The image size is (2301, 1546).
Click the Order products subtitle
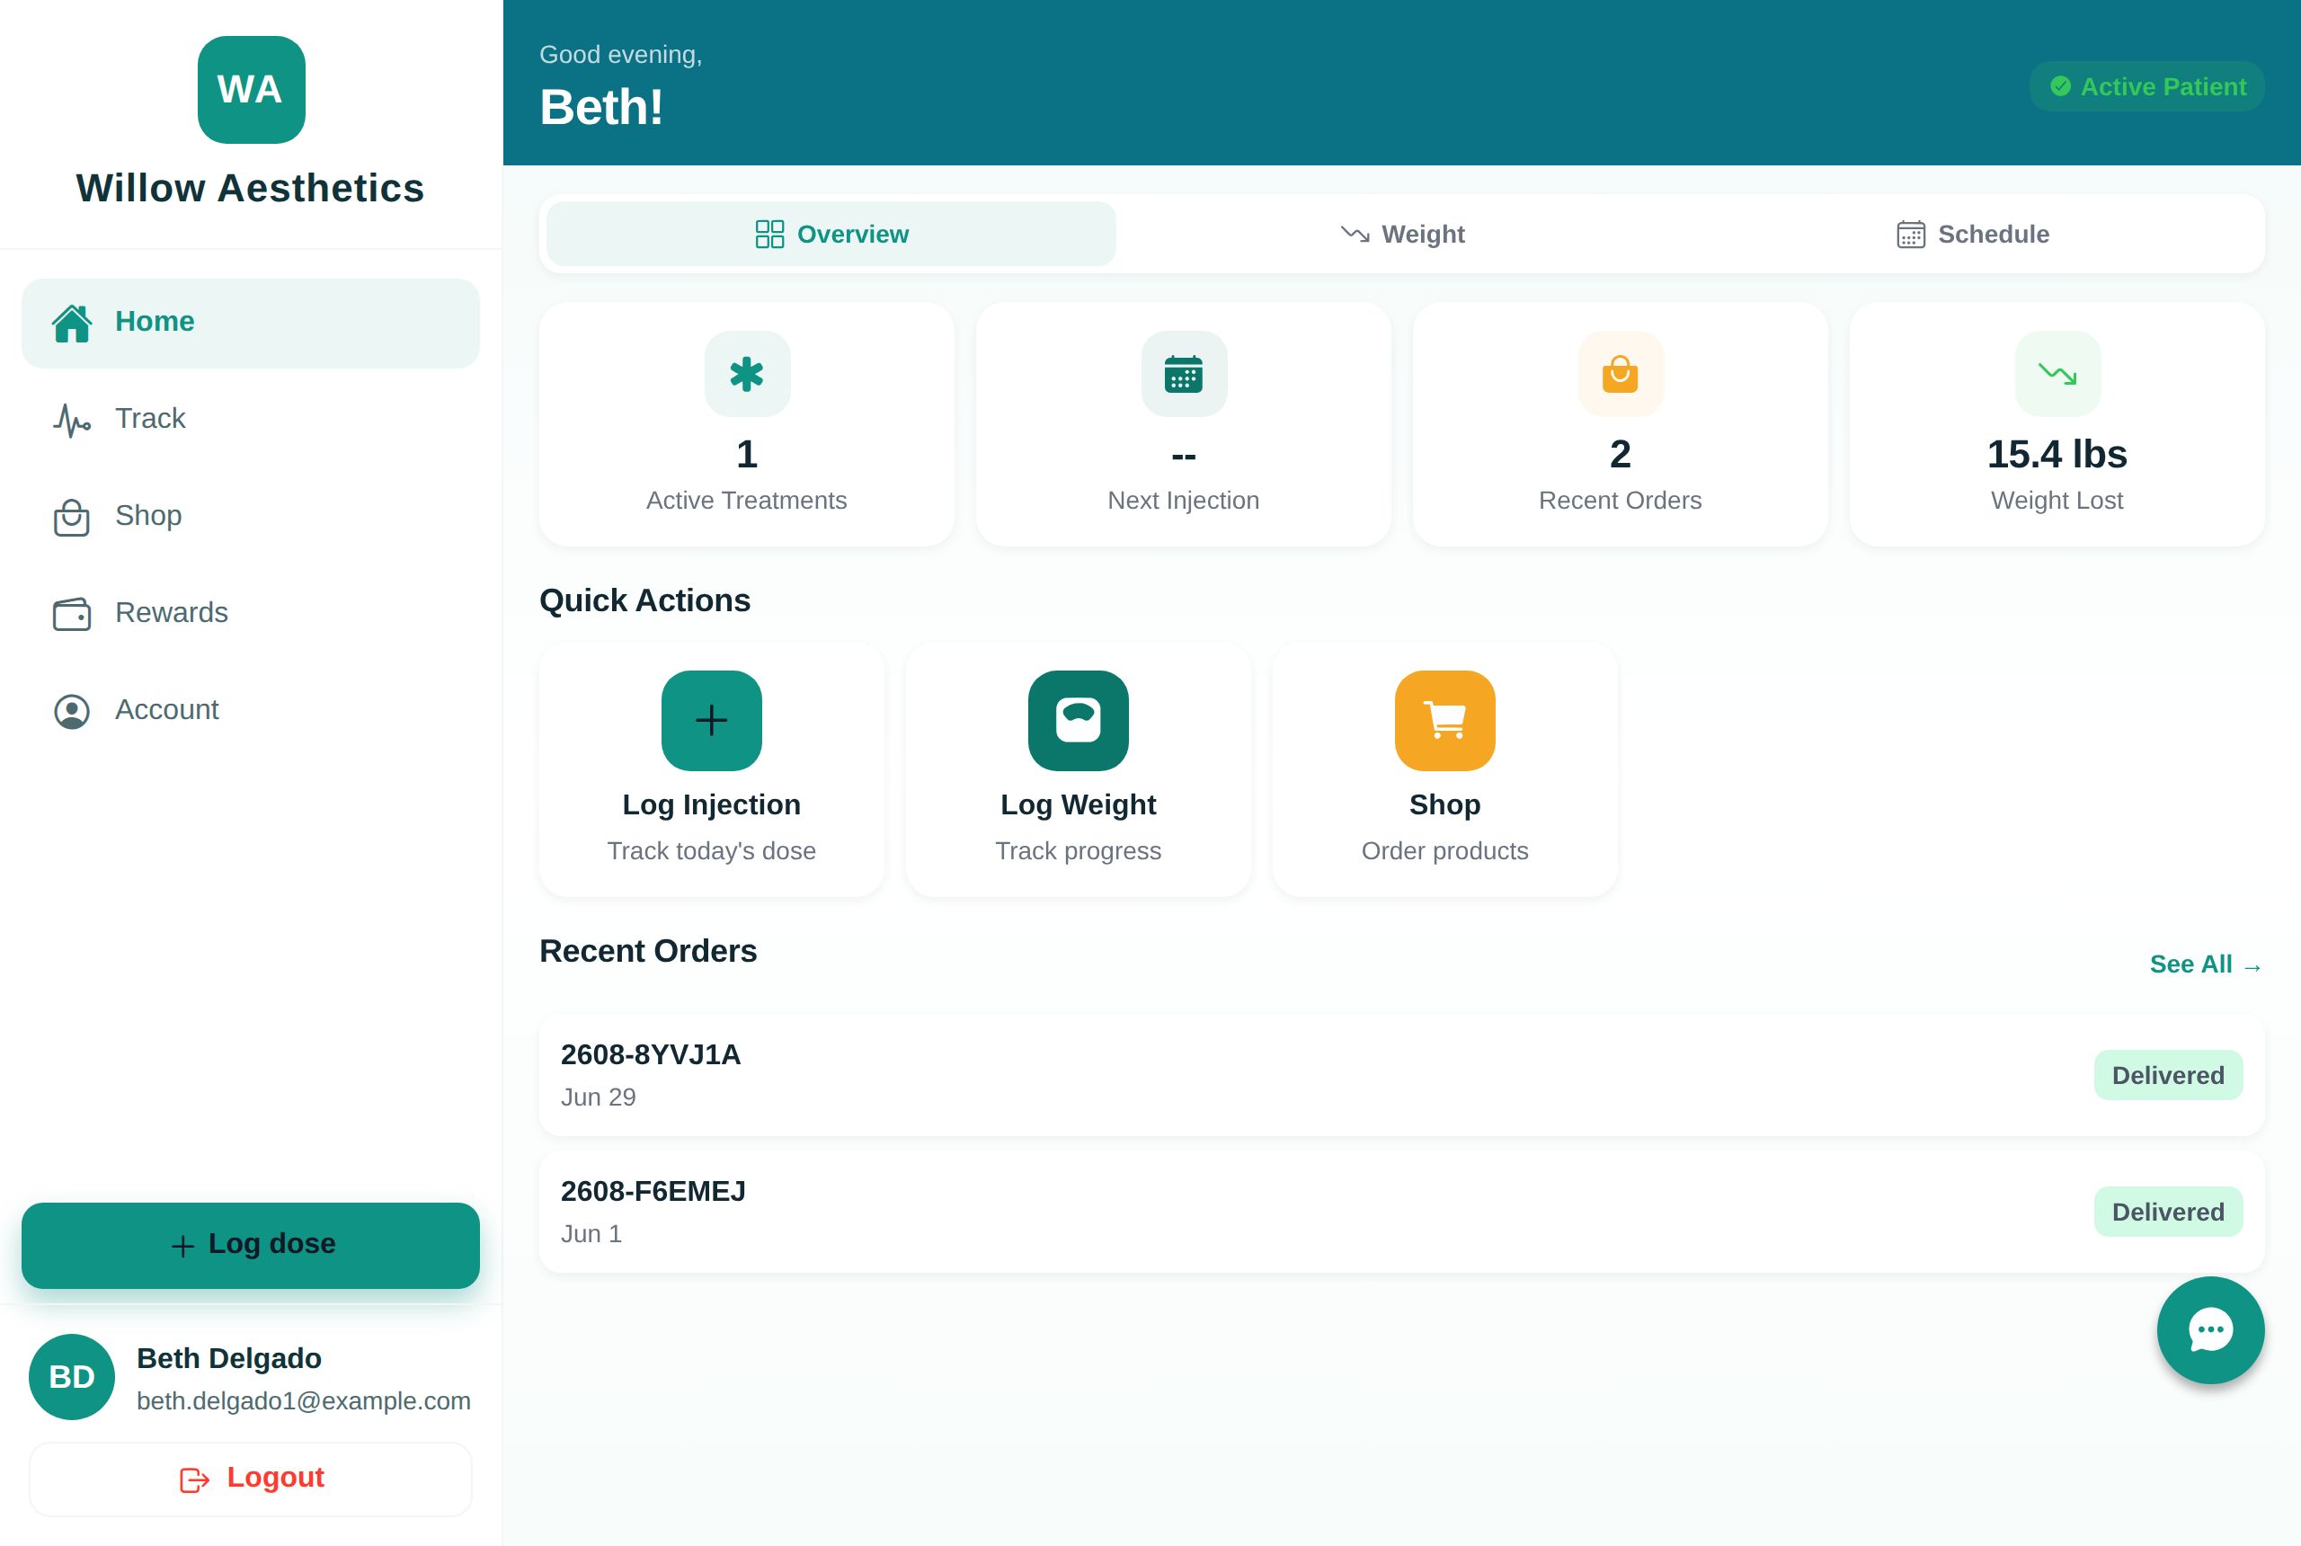(1445, 852)
